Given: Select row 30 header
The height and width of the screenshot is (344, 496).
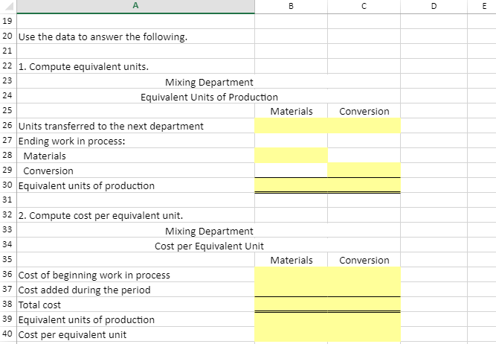Looking at the screenshot, I should pyautogui.click(x=8, y=185).
